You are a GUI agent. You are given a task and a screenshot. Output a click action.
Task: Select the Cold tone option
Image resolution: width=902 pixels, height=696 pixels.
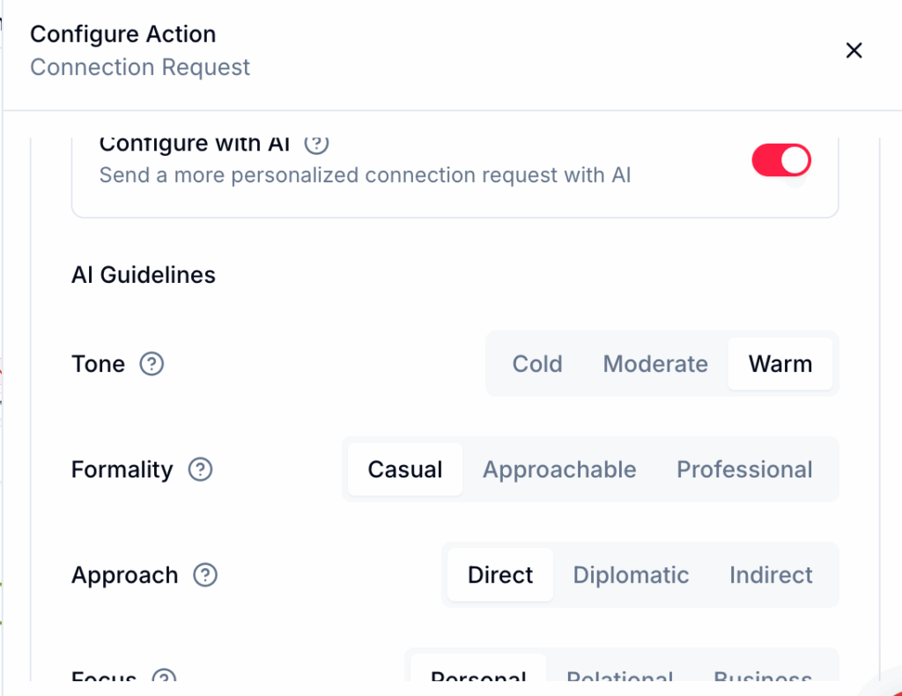point(537,364)
